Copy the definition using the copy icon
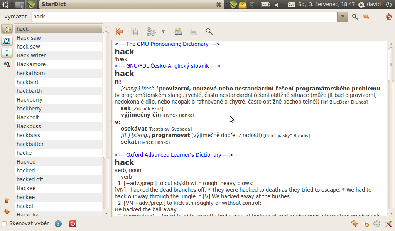 (x=135, y=32)
